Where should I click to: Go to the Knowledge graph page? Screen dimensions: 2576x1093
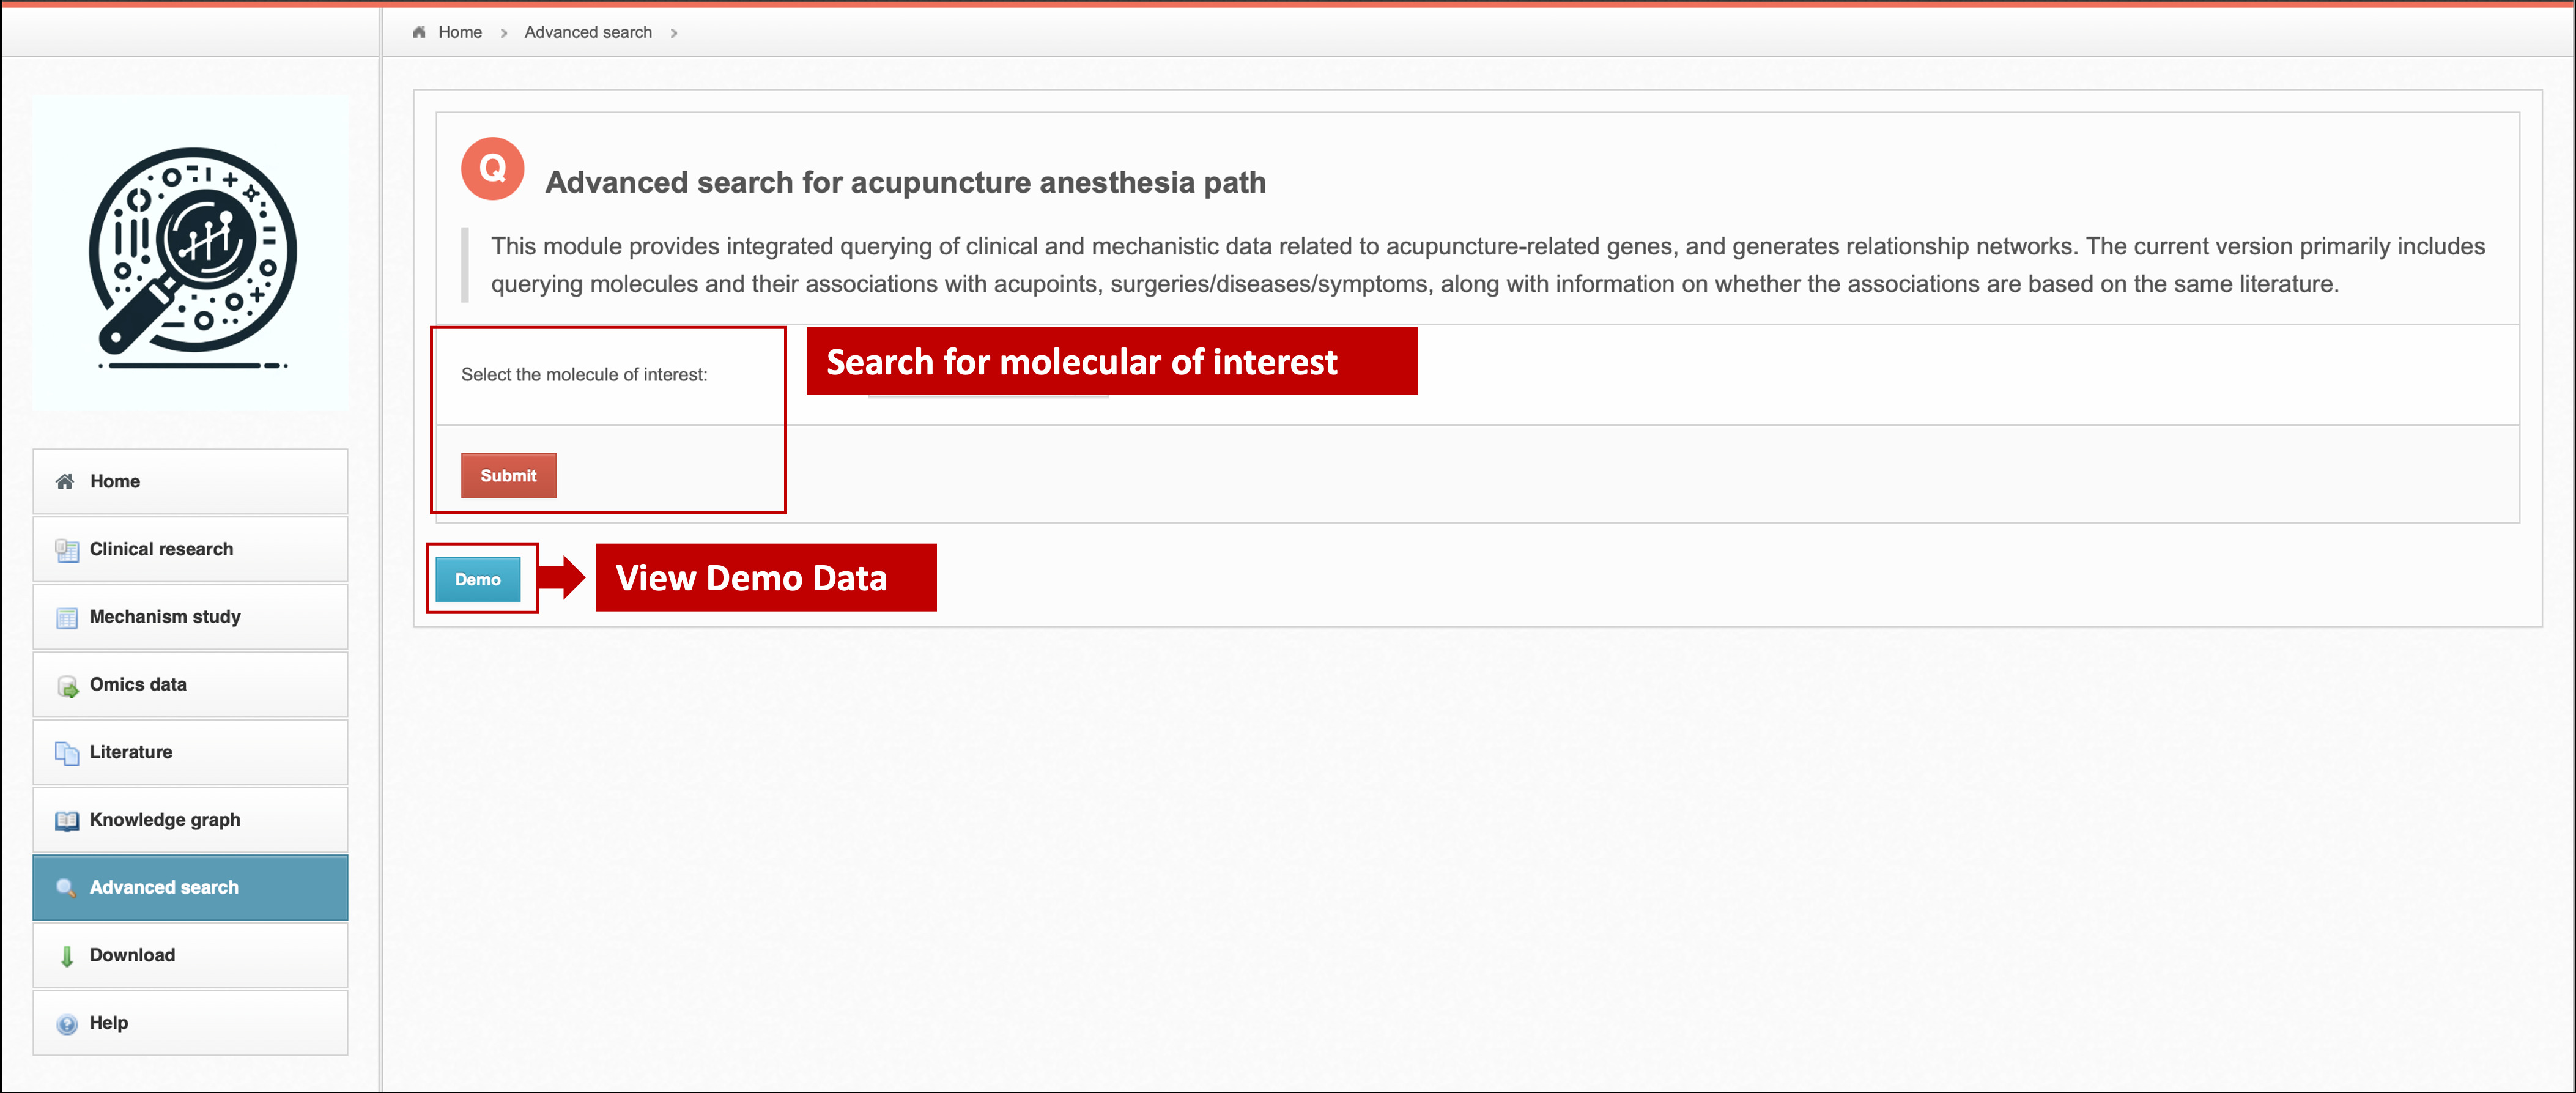click(165, 820)
